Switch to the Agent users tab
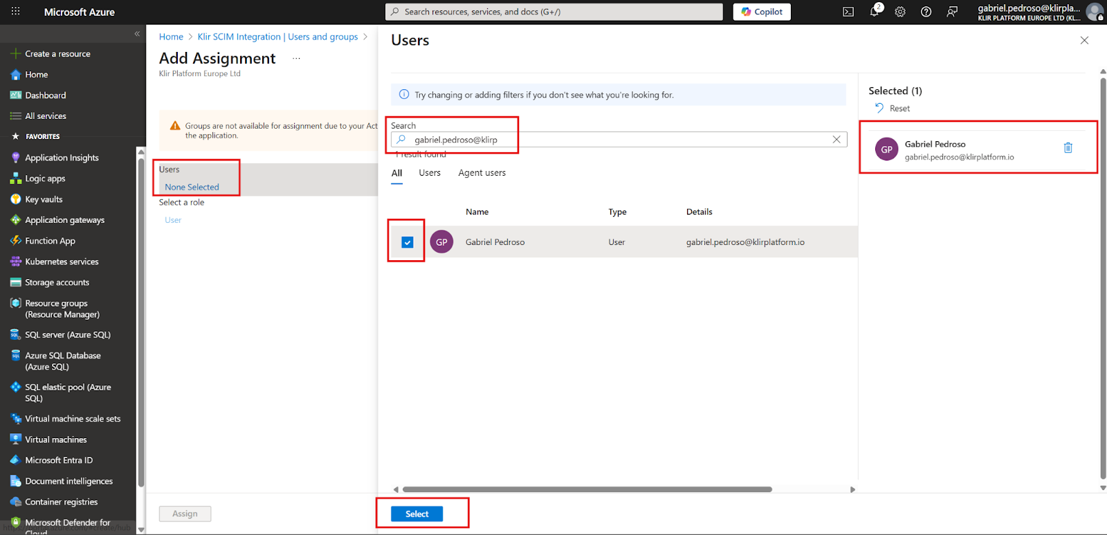 [482, 173]
